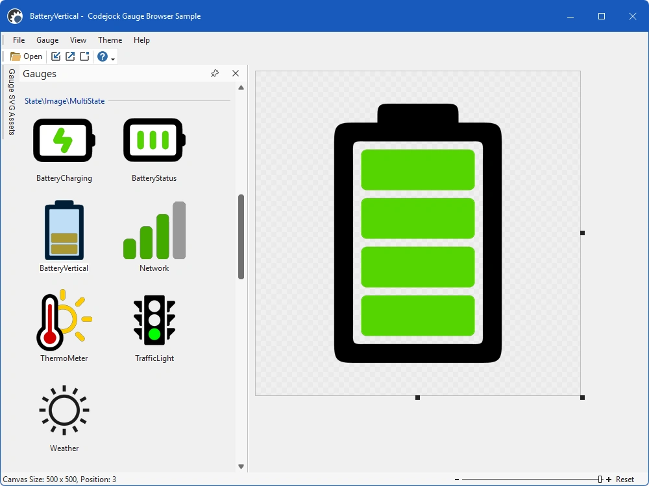649x486 pixels.
Task: Click the Gauges panel scrollbar thumb
Action: 241,237
